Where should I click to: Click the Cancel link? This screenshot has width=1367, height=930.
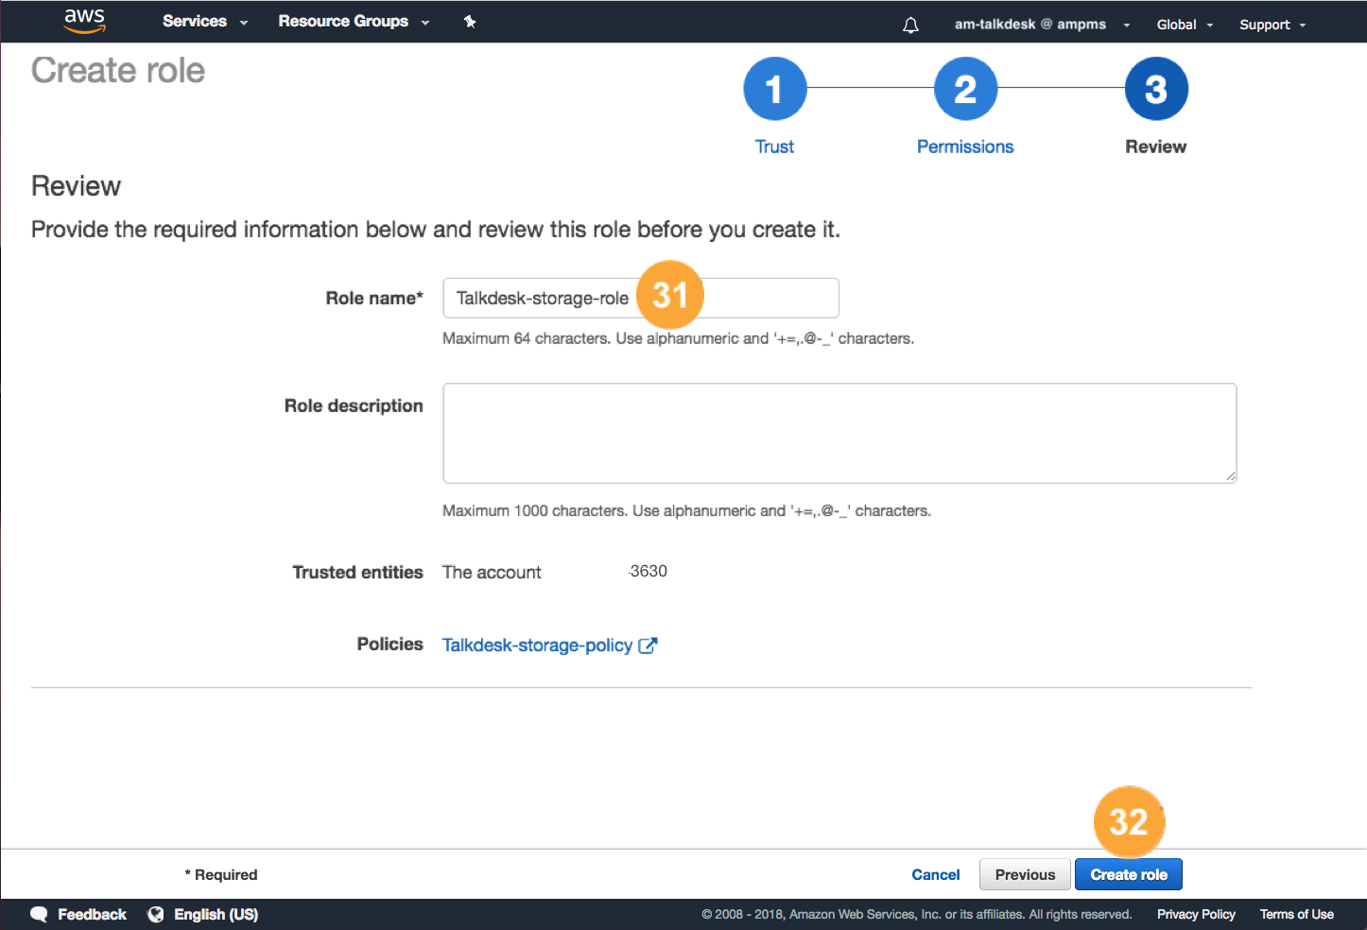pyautogui.click(x=935, y=874)
